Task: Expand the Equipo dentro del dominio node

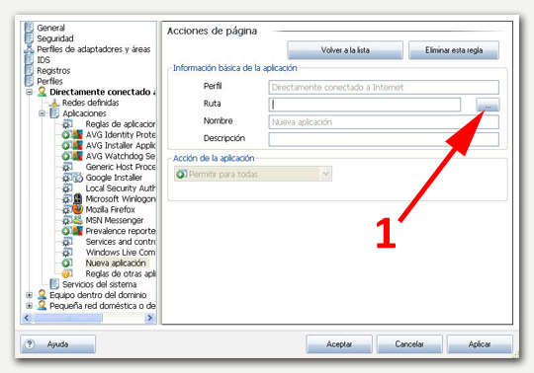Action: click(x=30, y=295)
